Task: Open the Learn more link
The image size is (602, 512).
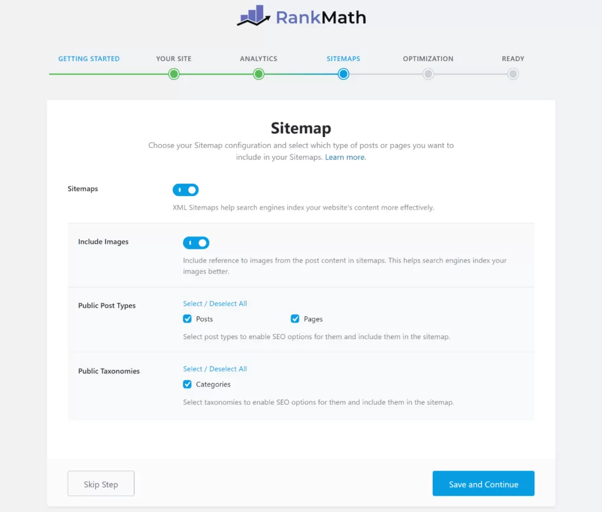Action: pos(345,157)
